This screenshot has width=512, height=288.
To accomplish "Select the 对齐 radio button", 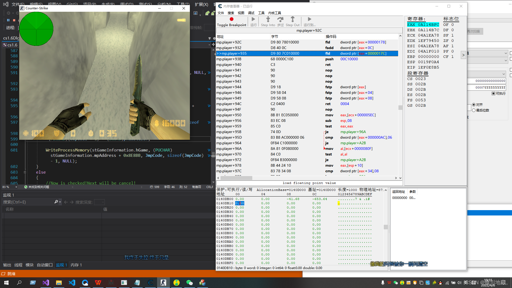I will (x=474, y=105).
